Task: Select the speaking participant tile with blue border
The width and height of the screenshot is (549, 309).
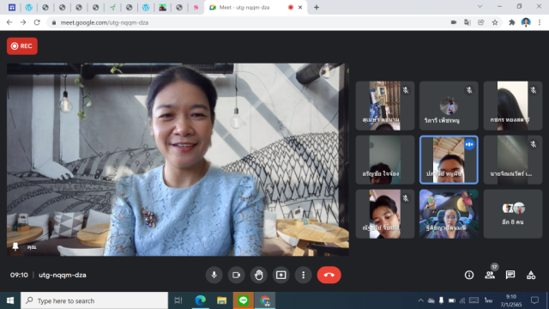Action: [x=449, y=160]
